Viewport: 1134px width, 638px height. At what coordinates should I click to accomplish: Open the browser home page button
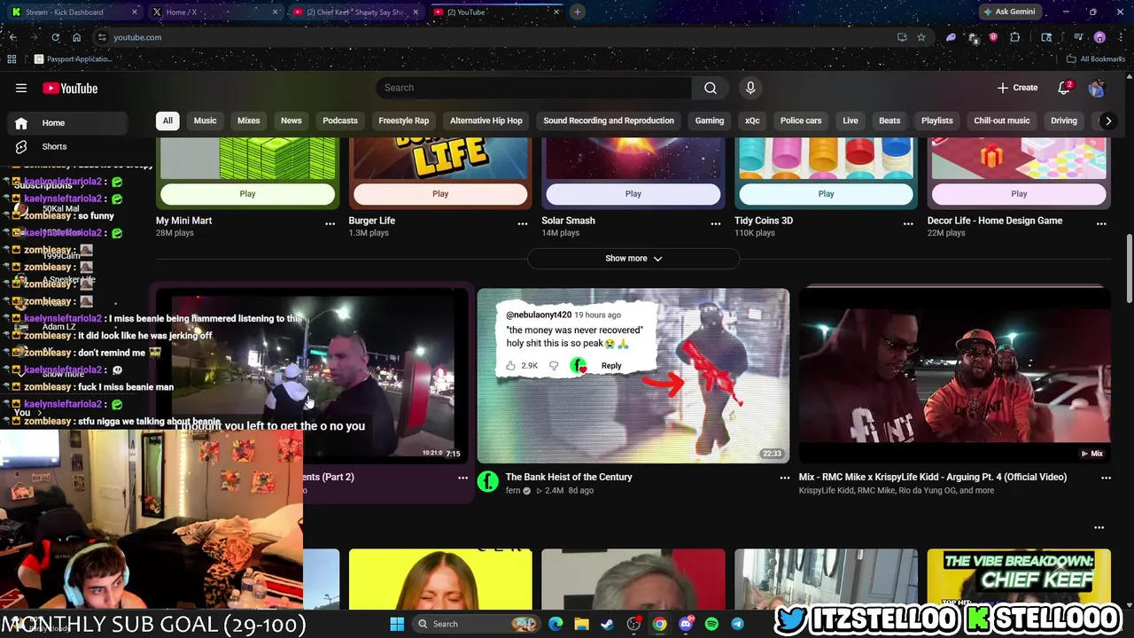[77, 37]
